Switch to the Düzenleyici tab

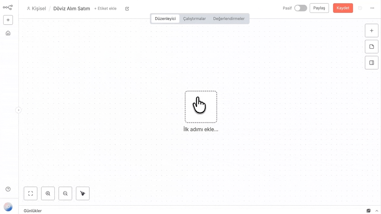[165, 19]
